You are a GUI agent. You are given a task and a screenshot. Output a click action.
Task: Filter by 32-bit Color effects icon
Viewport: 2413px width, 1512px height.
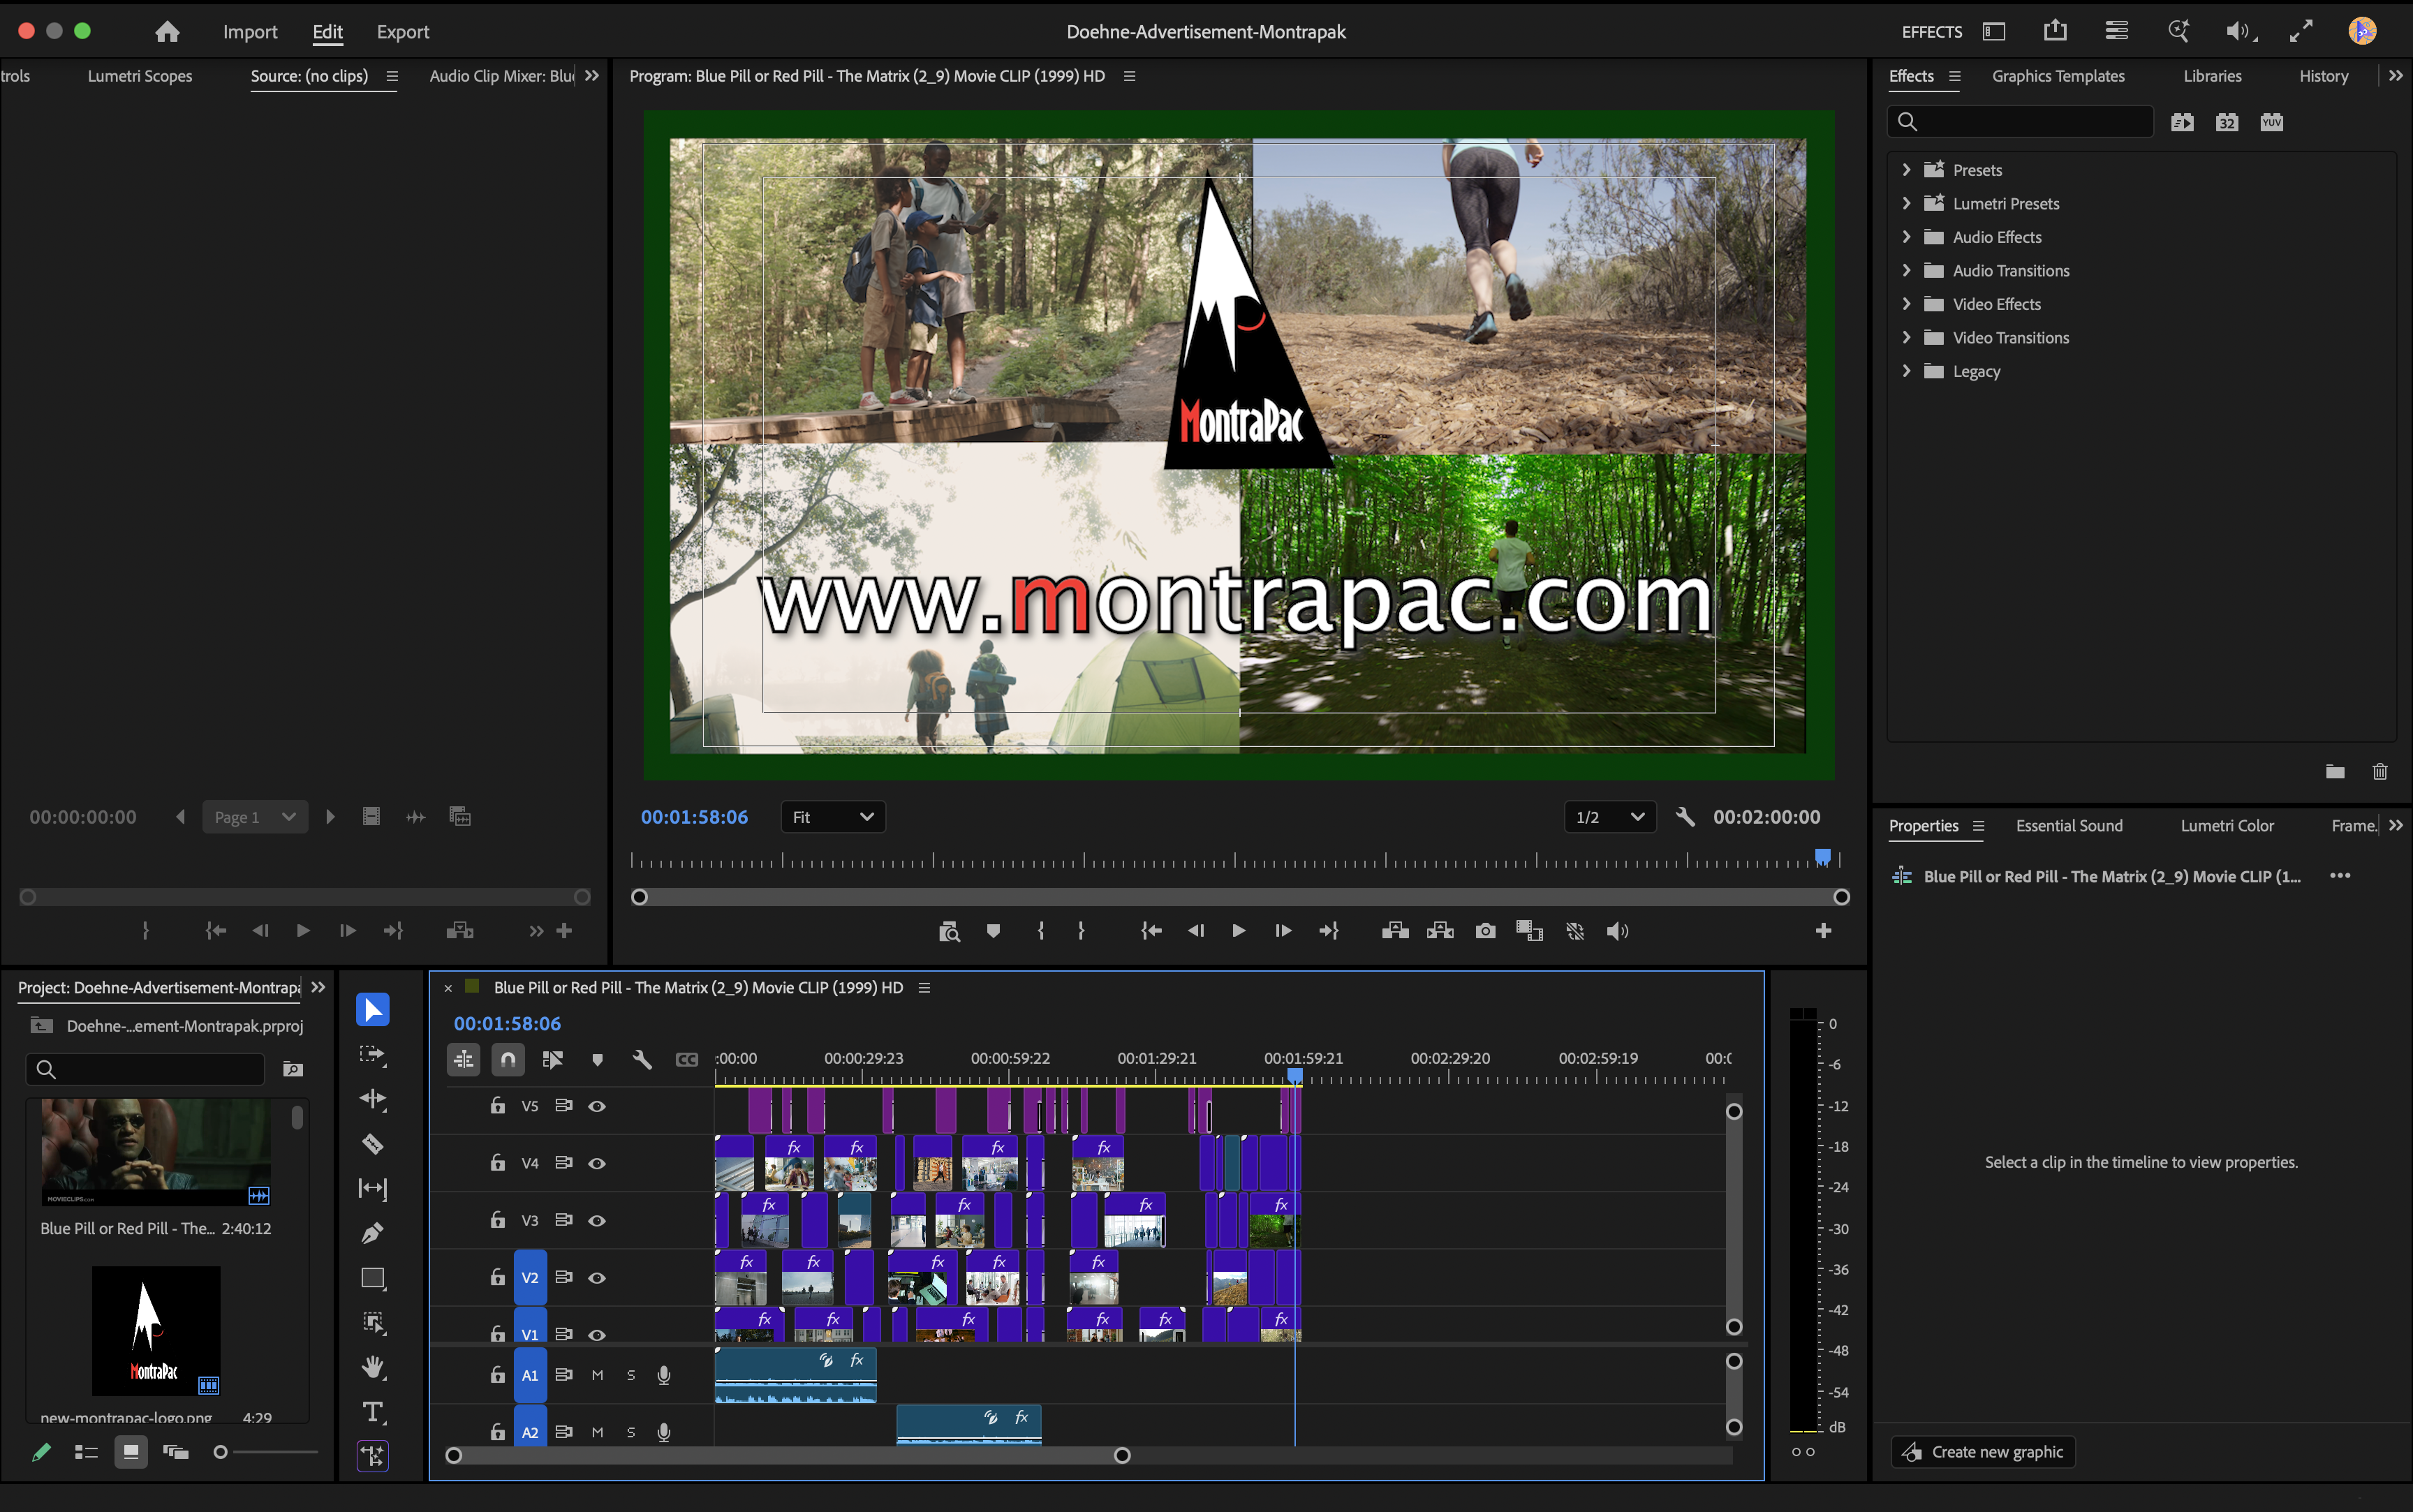(2227, 122)
